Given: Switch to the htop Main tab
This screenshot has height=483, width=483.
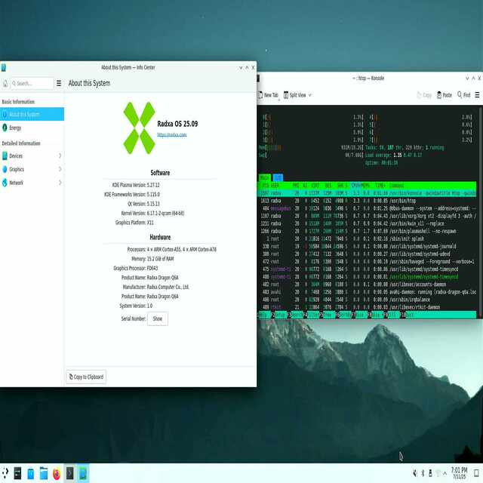Looking at the screenshot, I should 264,178.
